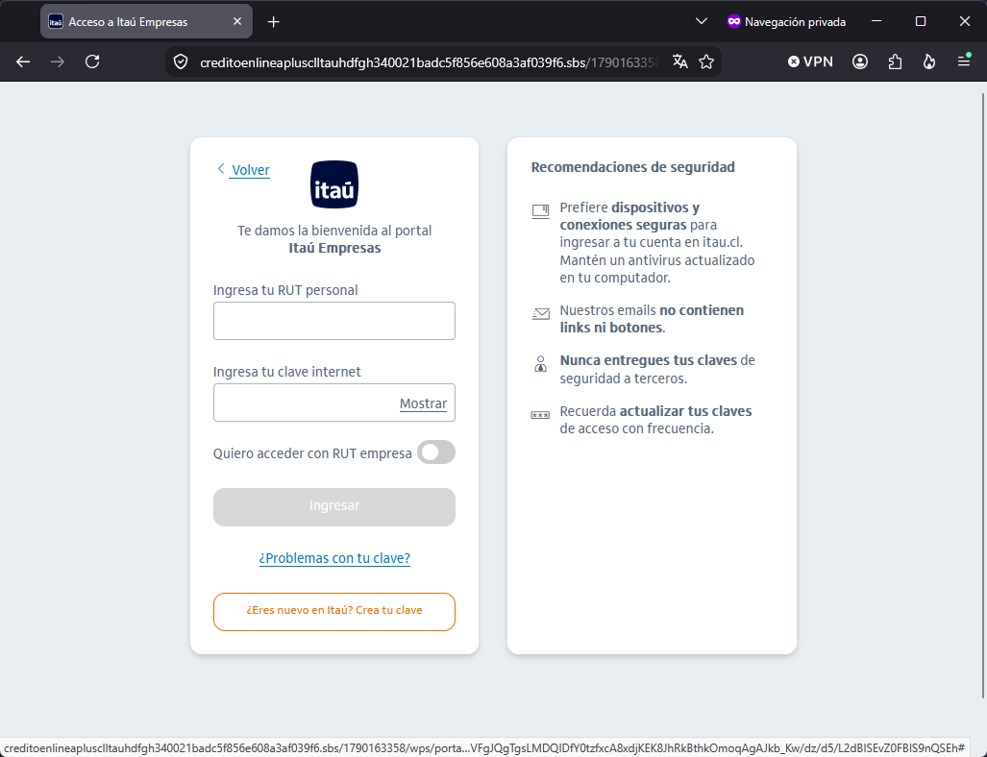The width and height of the screenshot is (987, 757).
Task: Open the VPN panel
Action: click(x=810, y=61)
